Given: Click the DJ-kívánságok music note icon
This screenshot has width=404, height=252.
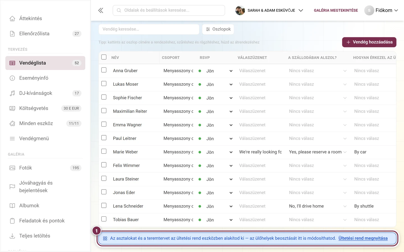Looking at the screenshot, I should pos(12,93).
